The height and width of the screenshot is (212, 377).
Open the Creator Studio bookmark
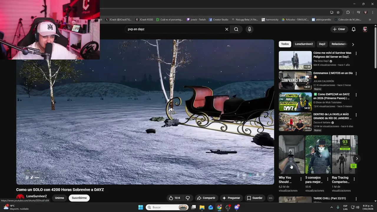point(219,20)
